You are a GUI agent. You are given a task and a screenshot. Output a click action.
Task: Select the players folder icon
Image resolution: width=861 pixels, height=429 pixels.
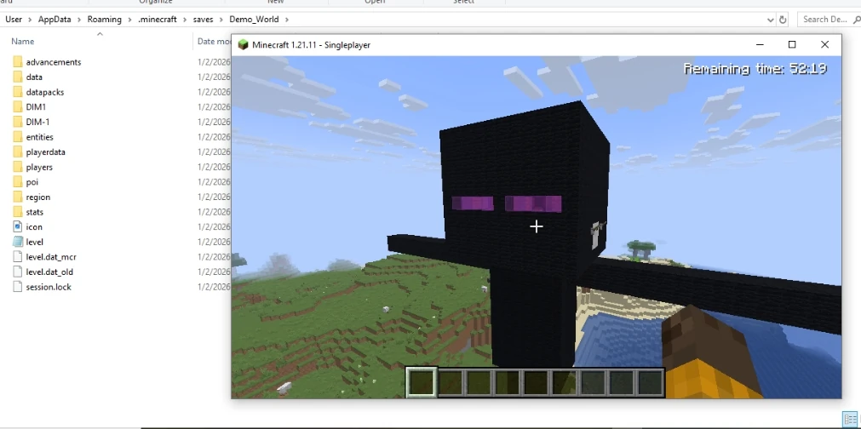coord(17,167)
